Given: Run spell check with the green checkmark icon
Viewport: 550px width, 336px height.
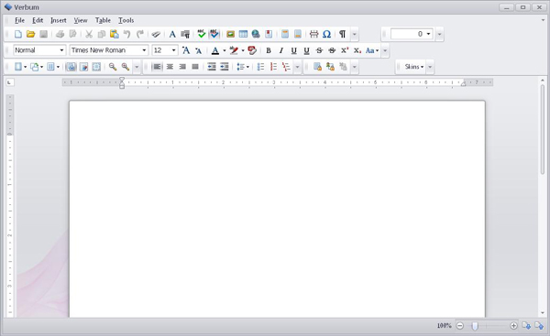Looking at the screenshot, I should (x=202, y=34).
